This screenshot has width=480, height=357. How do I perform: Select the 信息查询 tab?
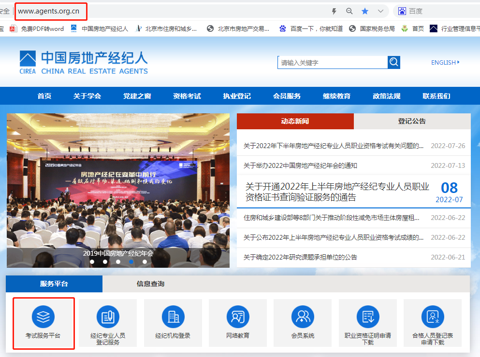click(x=150, y=284)
